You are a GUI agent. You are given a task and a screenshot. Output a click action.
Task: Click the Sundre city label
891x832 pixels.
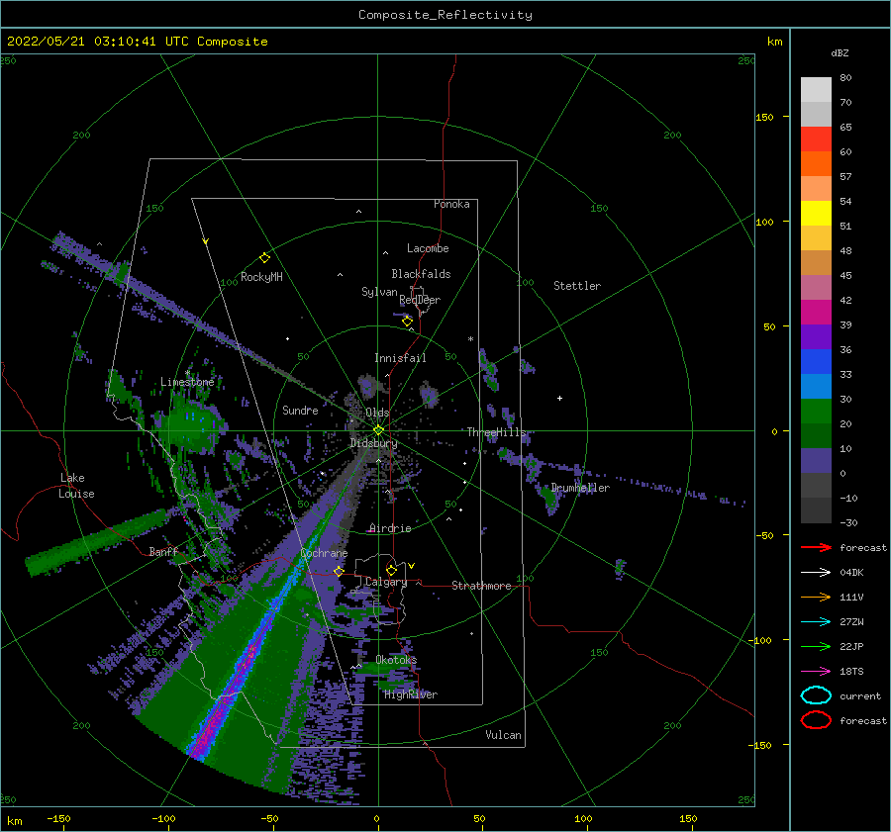[x=300, y=410]
